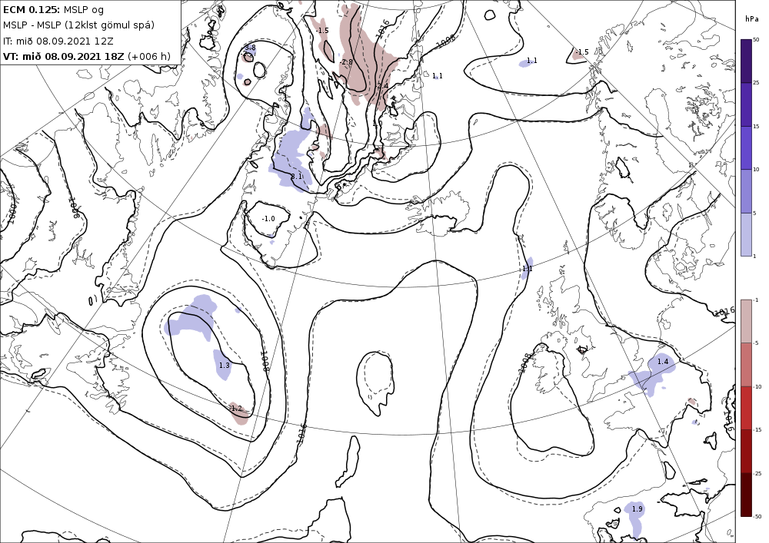Viewport: 769px width, 543px height.
Task: Click the '-15' tick on red colorbar
Action: click(x=757, y=430)
